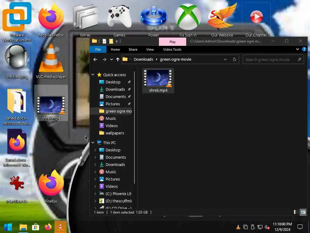
Task: Click green ogre movie in breadcrumb
Action: click(176, 59)
